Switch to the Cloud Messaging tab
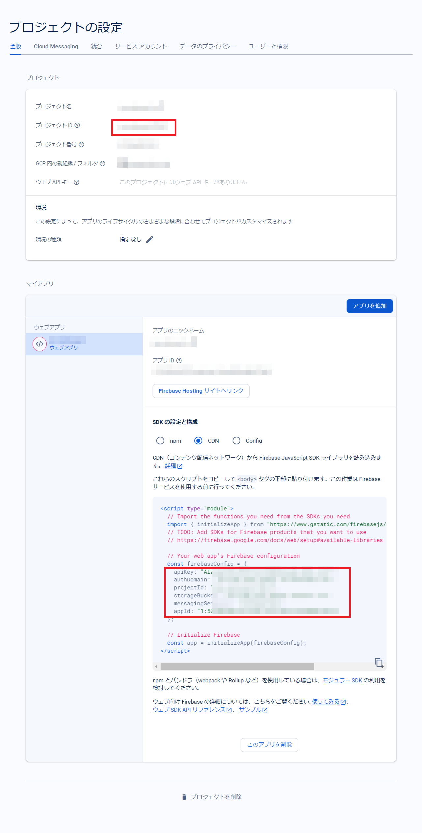The height and width of the screenshot is (833, 422). point(56,46)
